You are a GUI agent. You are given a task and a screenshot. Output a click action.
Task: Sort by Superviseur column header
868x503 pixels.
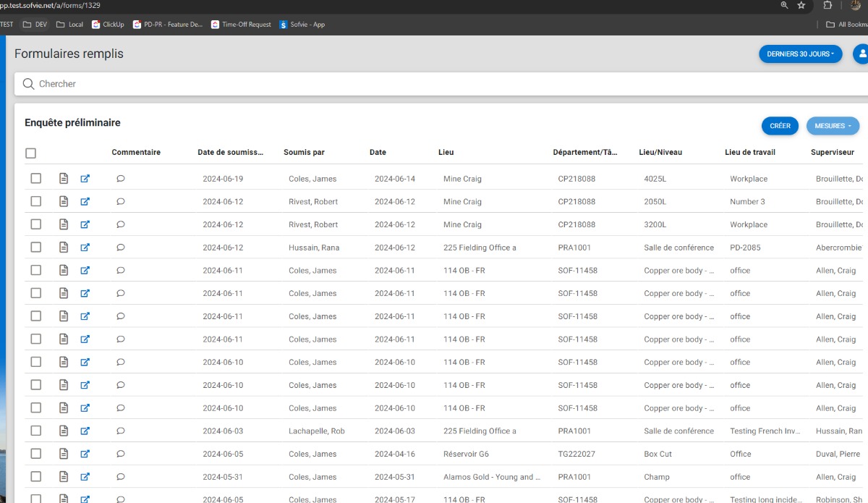coord(833,153)
